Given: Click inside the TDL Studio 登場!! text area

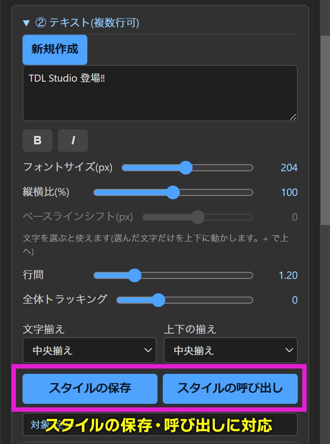Looking at the screenshot, I should click(x=160, y=93).
